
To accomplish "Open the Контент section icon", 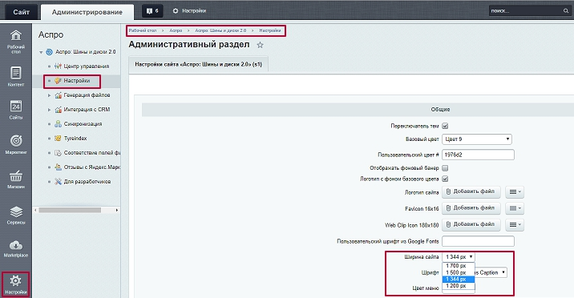I will click(16, 72).
